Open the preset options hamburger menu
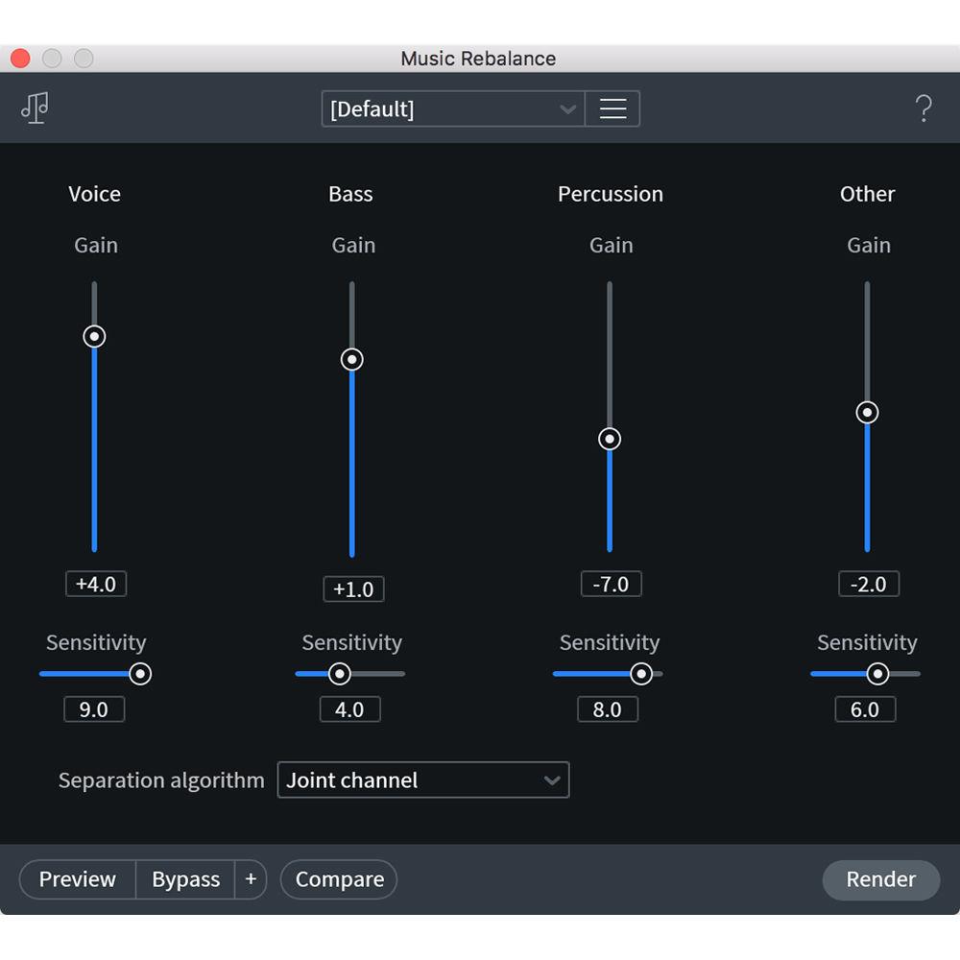The height and width of the screenshot is (960, 960). tap(612, 108)
